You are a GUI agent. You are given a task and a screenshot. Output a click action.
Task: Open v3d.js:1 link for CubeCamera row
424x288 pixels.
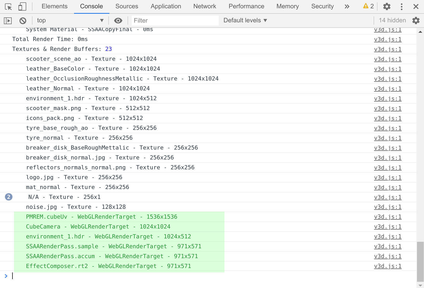pyautogui.click(x=388, y=227)
